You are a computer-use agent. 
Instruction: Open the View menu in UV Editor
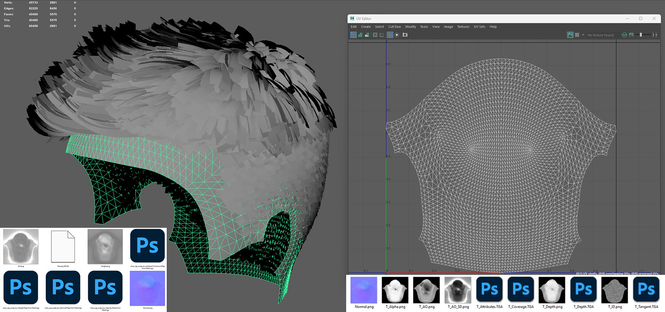[x=436, y=27]
